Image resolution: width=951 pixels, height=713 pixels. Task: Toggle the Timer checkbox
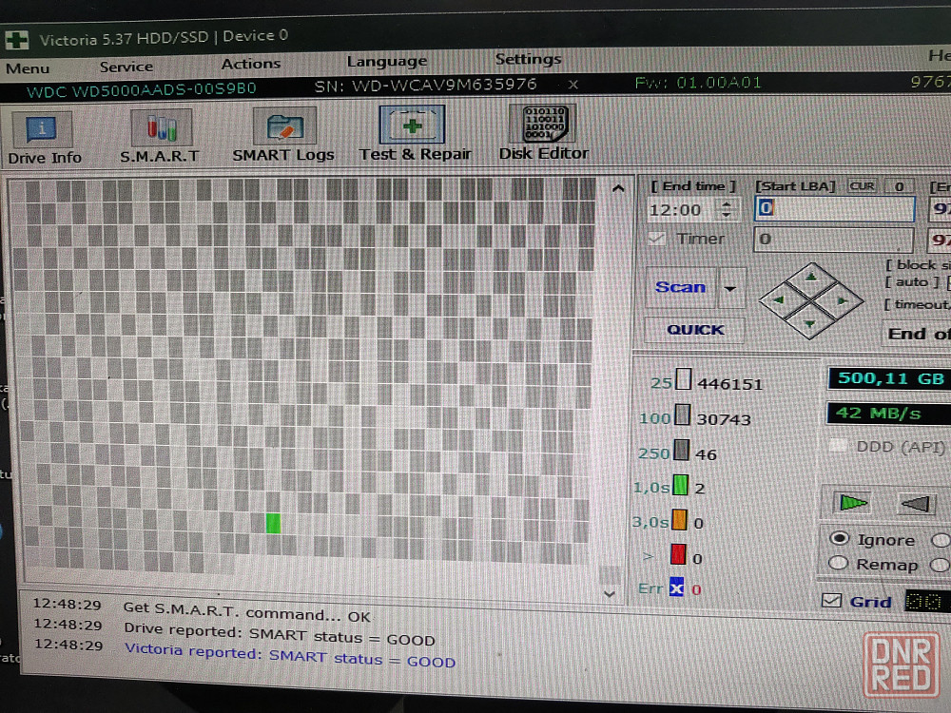pos(656,239)
